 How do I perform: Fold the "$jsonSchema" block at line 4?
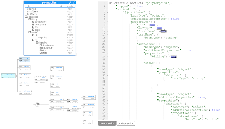[x=107, y=13]
